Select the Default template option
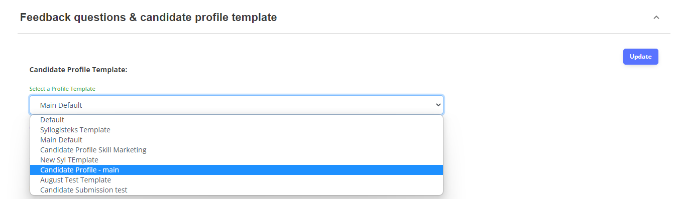The width and height of the screenshot is (679, 199). click(237, 120)
